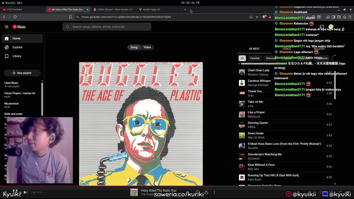Click the YouTube Music logo
The height and width of the screenshot is (199, 354).
point(19,27)
